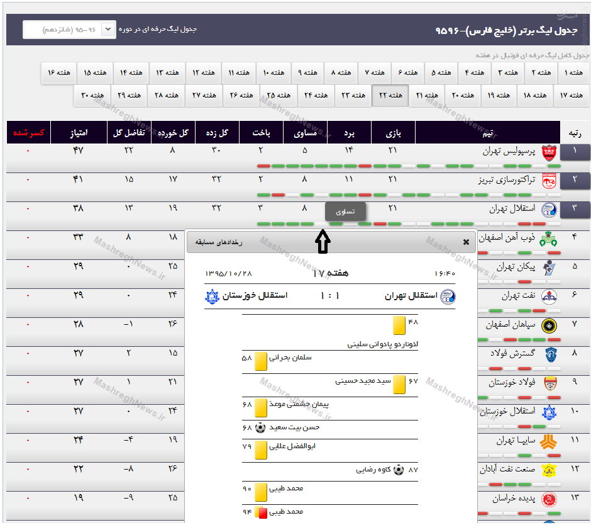
Task: Click Tractor Sazi rank 2 badge
Action: point(575,181)
